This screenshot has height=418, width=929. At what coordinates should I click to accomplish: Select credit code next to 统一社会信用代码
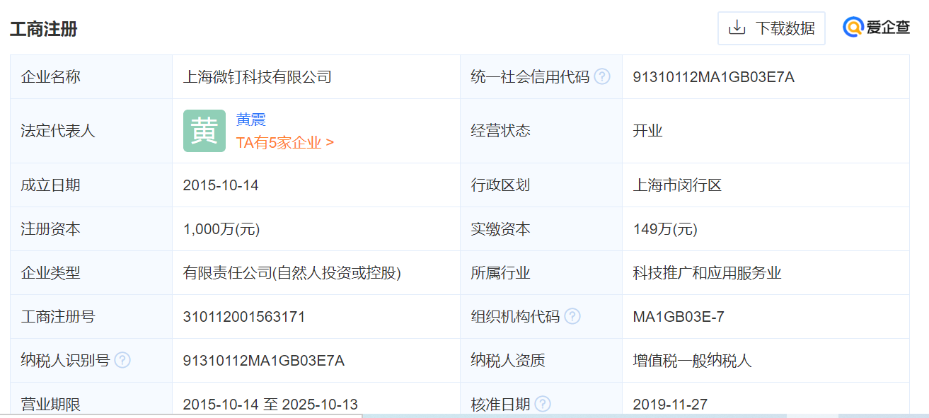(x=714, y=77)
